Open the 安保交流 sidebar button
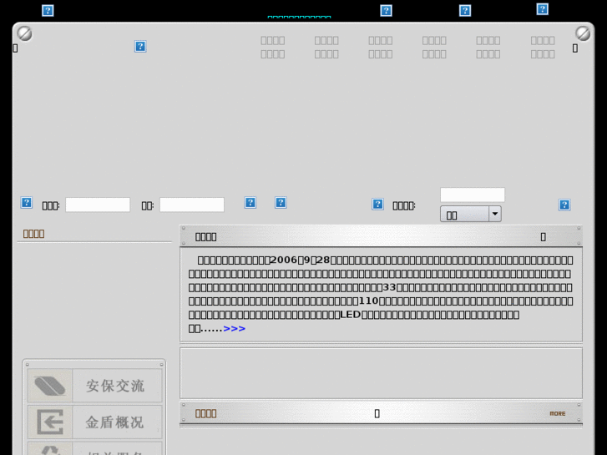Viewport: 607px width, 455px height. click(x=95, y=386)
